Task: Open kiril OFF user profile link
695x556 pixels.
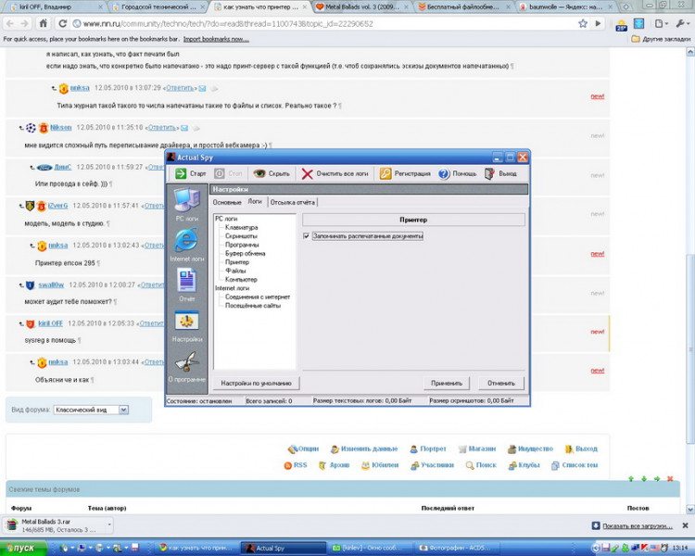Action: [x=50, y=323]
